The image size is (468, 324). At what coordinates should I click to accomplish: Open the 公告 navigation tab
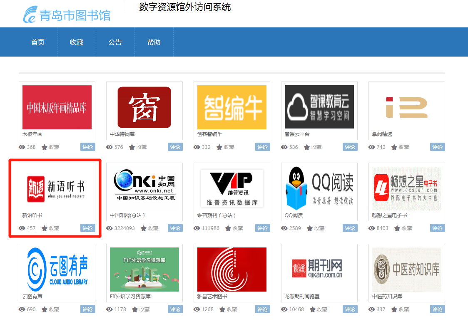coord(115,42)
